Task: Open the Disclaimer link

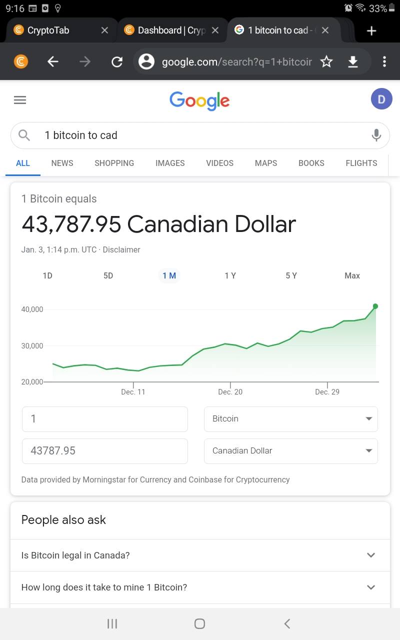Action: pyautogui.click(x=121, y=249)
